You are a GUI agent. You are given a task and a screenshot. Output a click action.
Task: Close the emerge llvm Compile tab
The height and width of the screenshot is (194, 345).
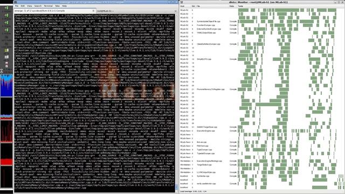click(93, 11)
